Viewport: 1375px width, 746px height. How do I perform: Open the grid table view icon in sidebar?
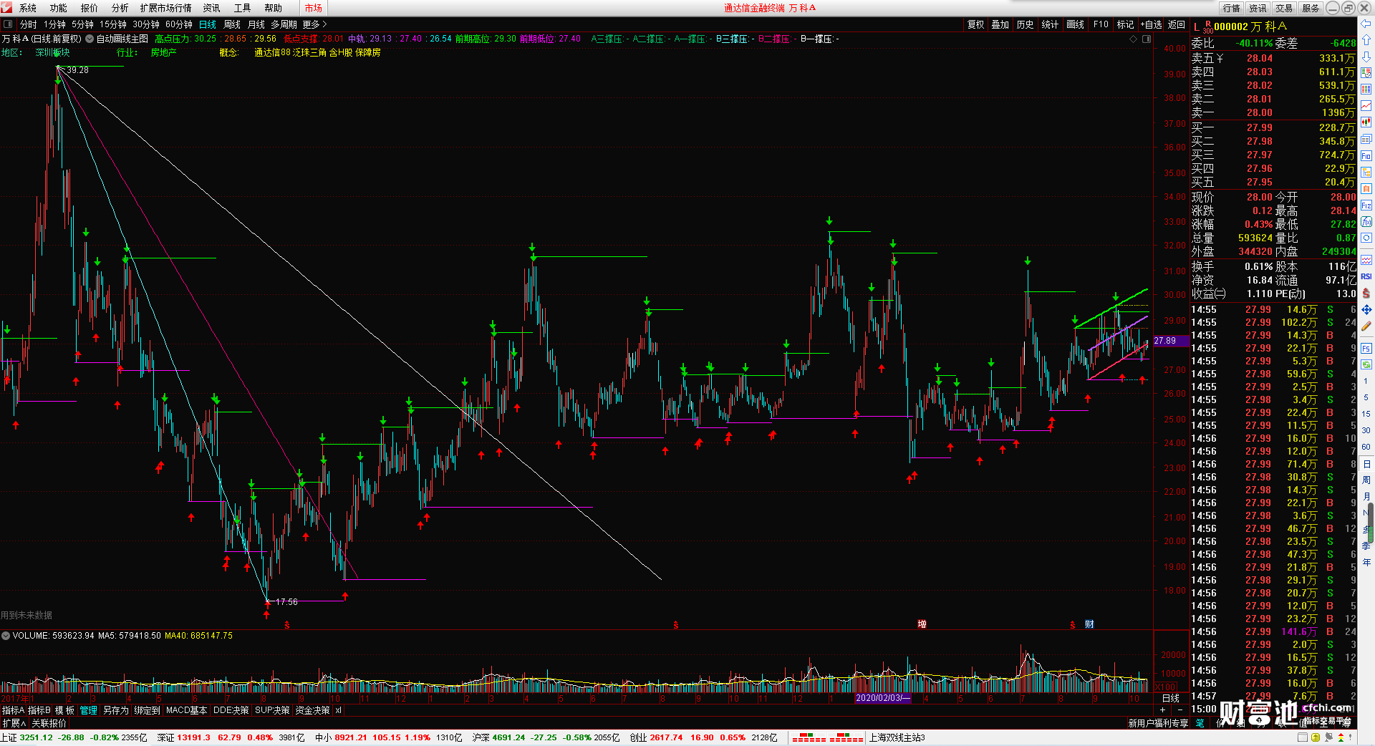pyautogui.click(x=1366, y=89)
